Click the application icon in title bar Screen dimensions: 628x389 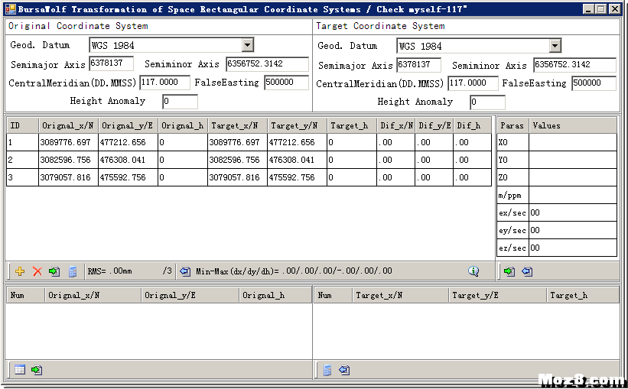pyautogui.click(x=11, y=9)
